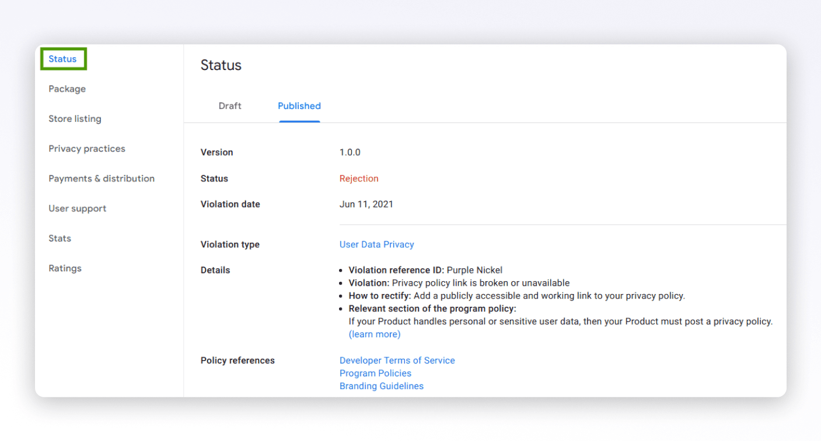Image resolution: width=821 pixels, height=441 pixels.
Task: Click the Violation type label
Action: [230, 244]
